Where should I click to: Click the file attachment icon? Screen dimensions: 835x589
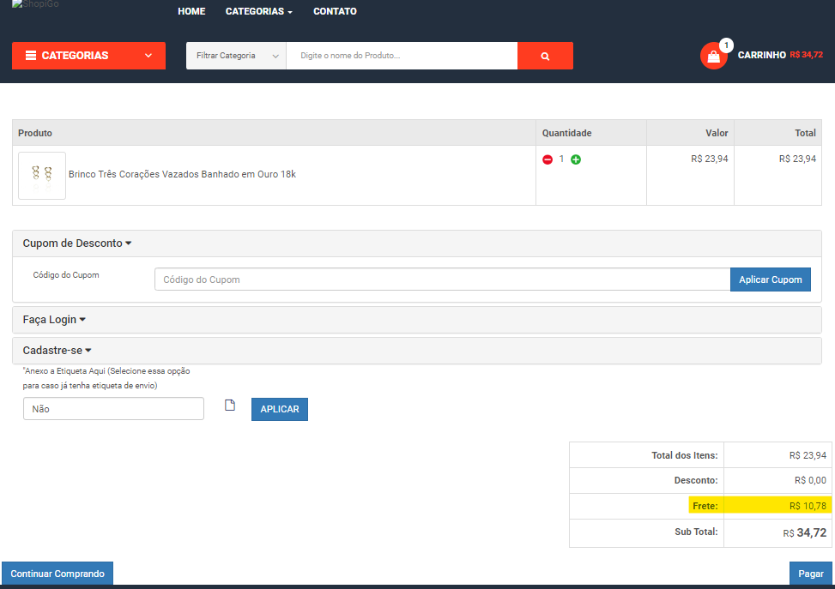229,406
